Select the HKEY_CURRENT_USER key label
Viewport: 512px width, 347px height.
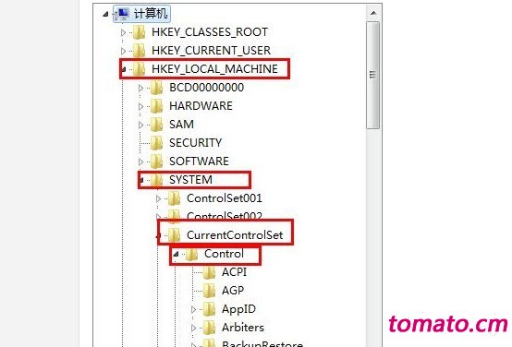click(x=211, y=51)
